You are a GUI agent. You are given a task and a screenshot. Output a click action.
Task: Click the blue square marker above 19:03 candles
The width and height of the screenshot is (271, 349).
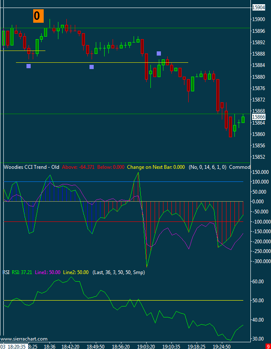[x=158, y=53]
